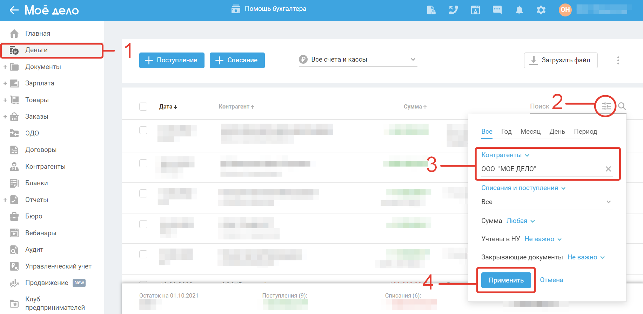Check the second table row checkbox

pos(143,163)
